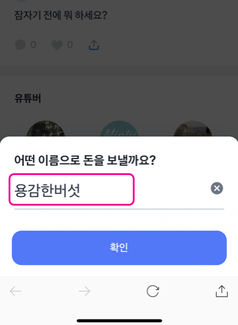Image resolution: width=238 pixels, height=325 pixels.
Task: Tap the comment bubble icon on the post
Action: (x=20, y=45)
